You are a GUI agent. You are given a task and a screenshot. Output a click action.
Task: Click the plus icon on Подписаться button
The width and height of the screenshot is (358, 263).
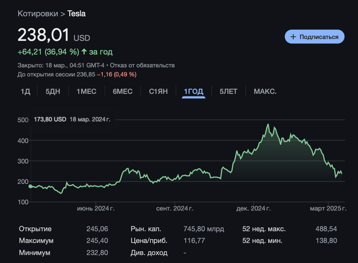[293, 37]
